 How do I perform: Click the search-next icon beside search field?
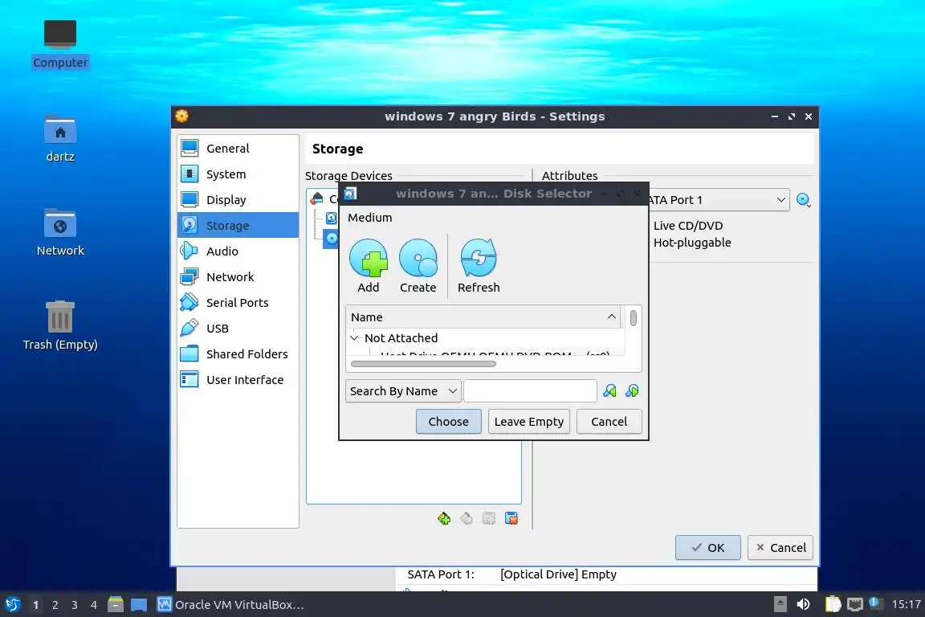tap(609, 391)
